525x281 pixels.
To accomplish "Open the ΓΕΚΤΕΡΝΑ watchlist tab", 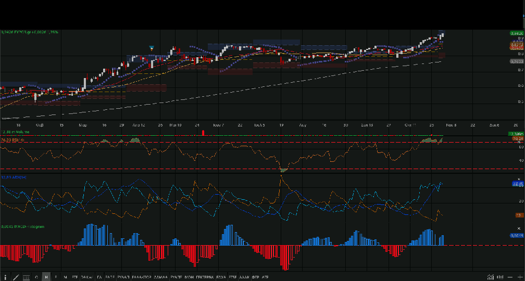I will click(205, 277).
